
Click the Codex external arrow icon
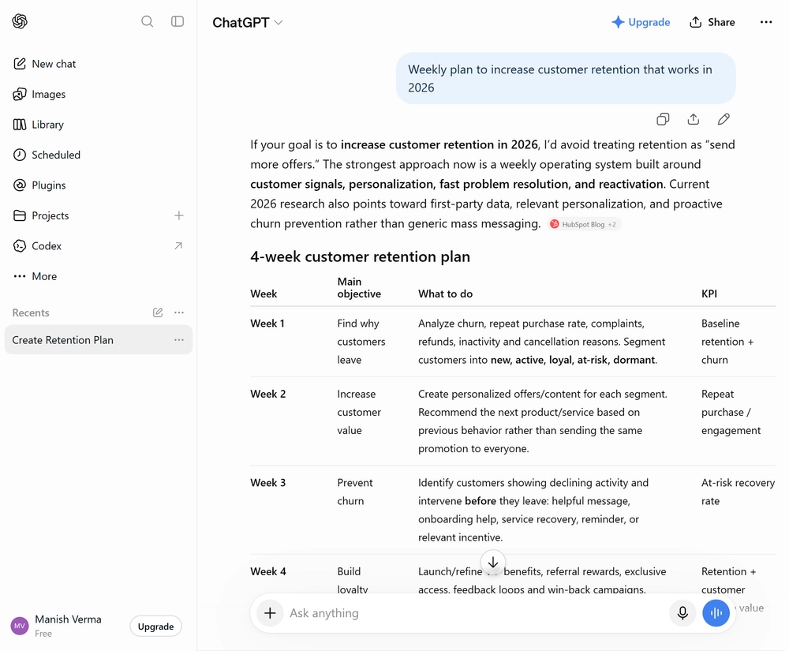coord(178,245)
